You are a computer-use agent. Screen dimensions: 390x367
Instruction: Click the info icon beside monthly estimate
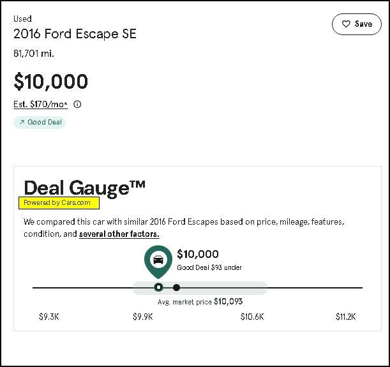click(x=78, y=104)
